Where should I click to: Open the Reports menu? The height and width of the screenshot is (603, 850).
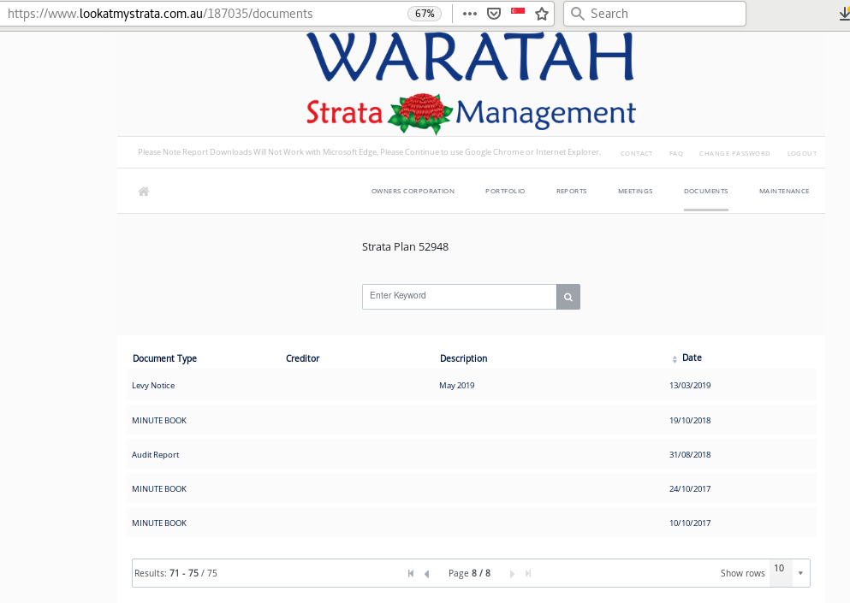pos(571,192)
